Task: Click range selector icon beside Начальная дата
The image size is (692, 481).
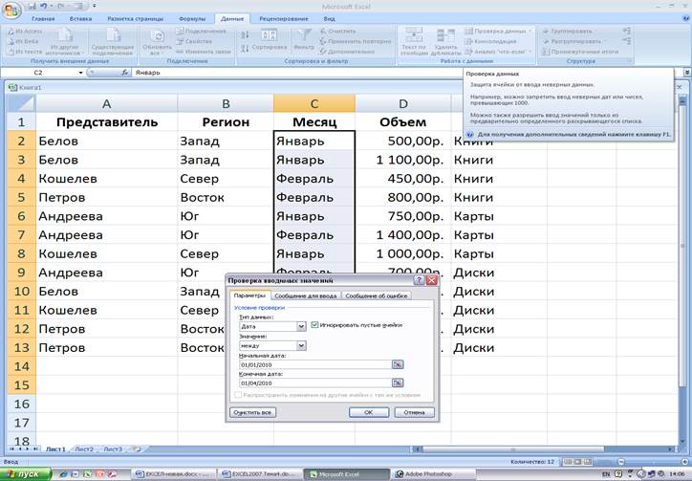Action: click(399, 364)
